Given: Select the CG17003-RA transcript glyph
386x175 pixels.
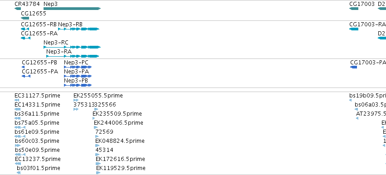Looking at the screenshot, I should tap(354, 29).
